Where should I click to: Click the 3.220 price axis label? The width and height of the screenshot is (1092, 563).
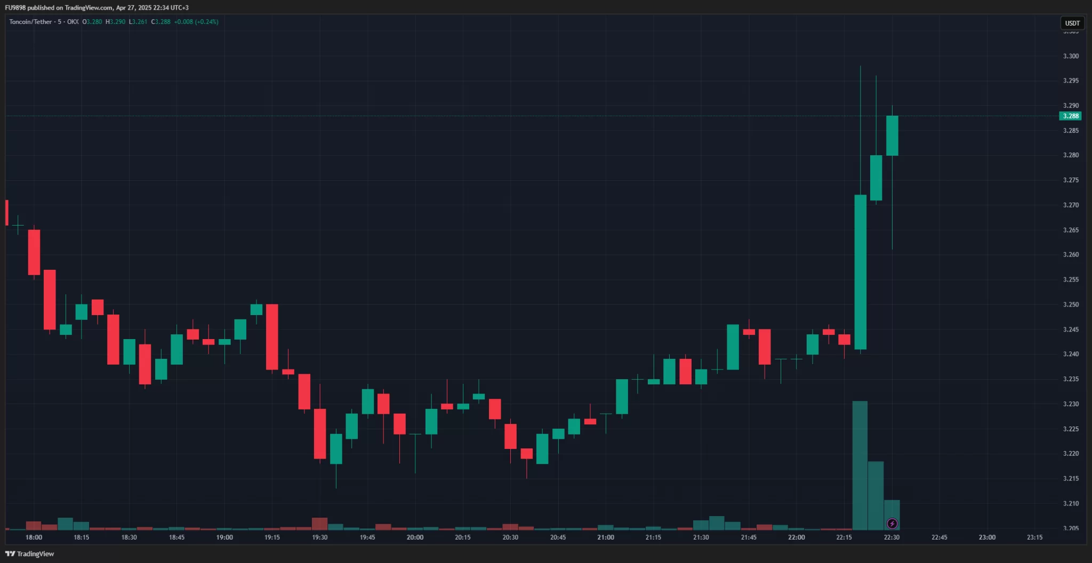tap(1071, 454)
